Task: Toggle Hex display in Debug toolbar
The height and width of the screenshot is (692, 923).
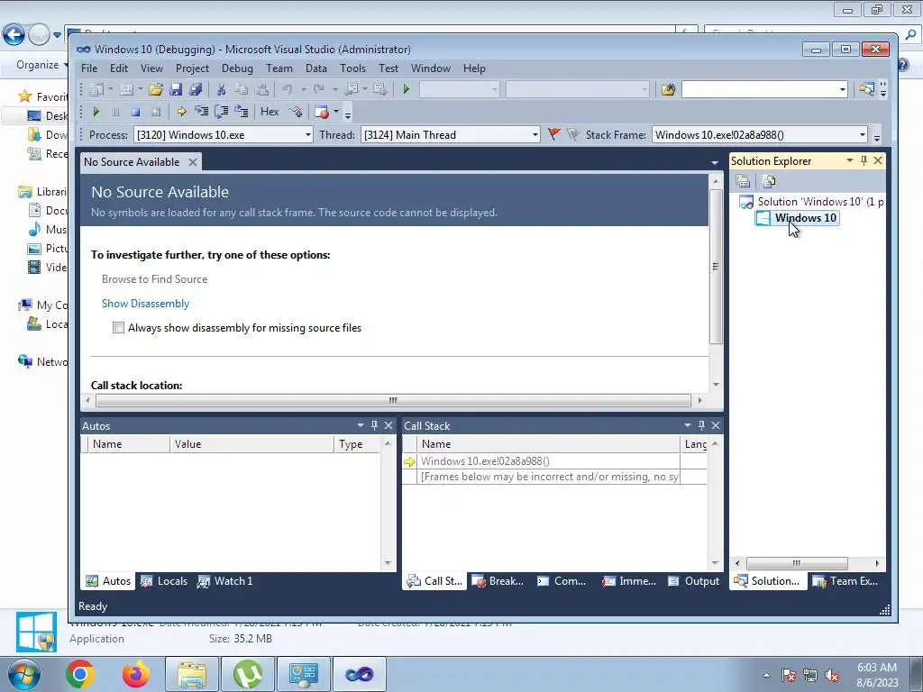Action: coord(270,112)
